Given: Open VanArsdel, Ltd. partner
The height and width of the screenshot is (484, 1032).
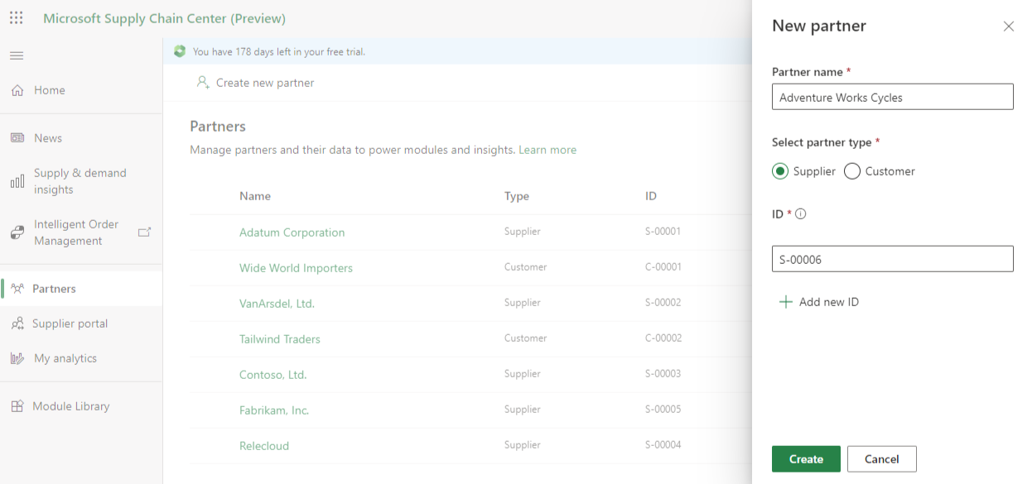Looking at the screenshot, I should tap(277, 304).
